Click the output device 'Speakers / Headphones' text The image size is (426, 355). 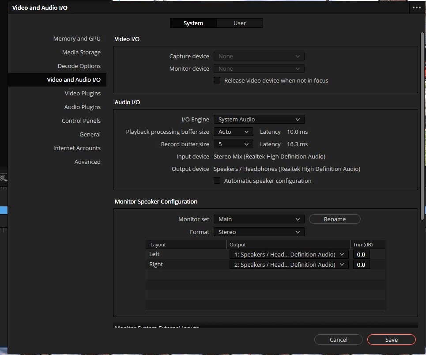pos(287,169)
